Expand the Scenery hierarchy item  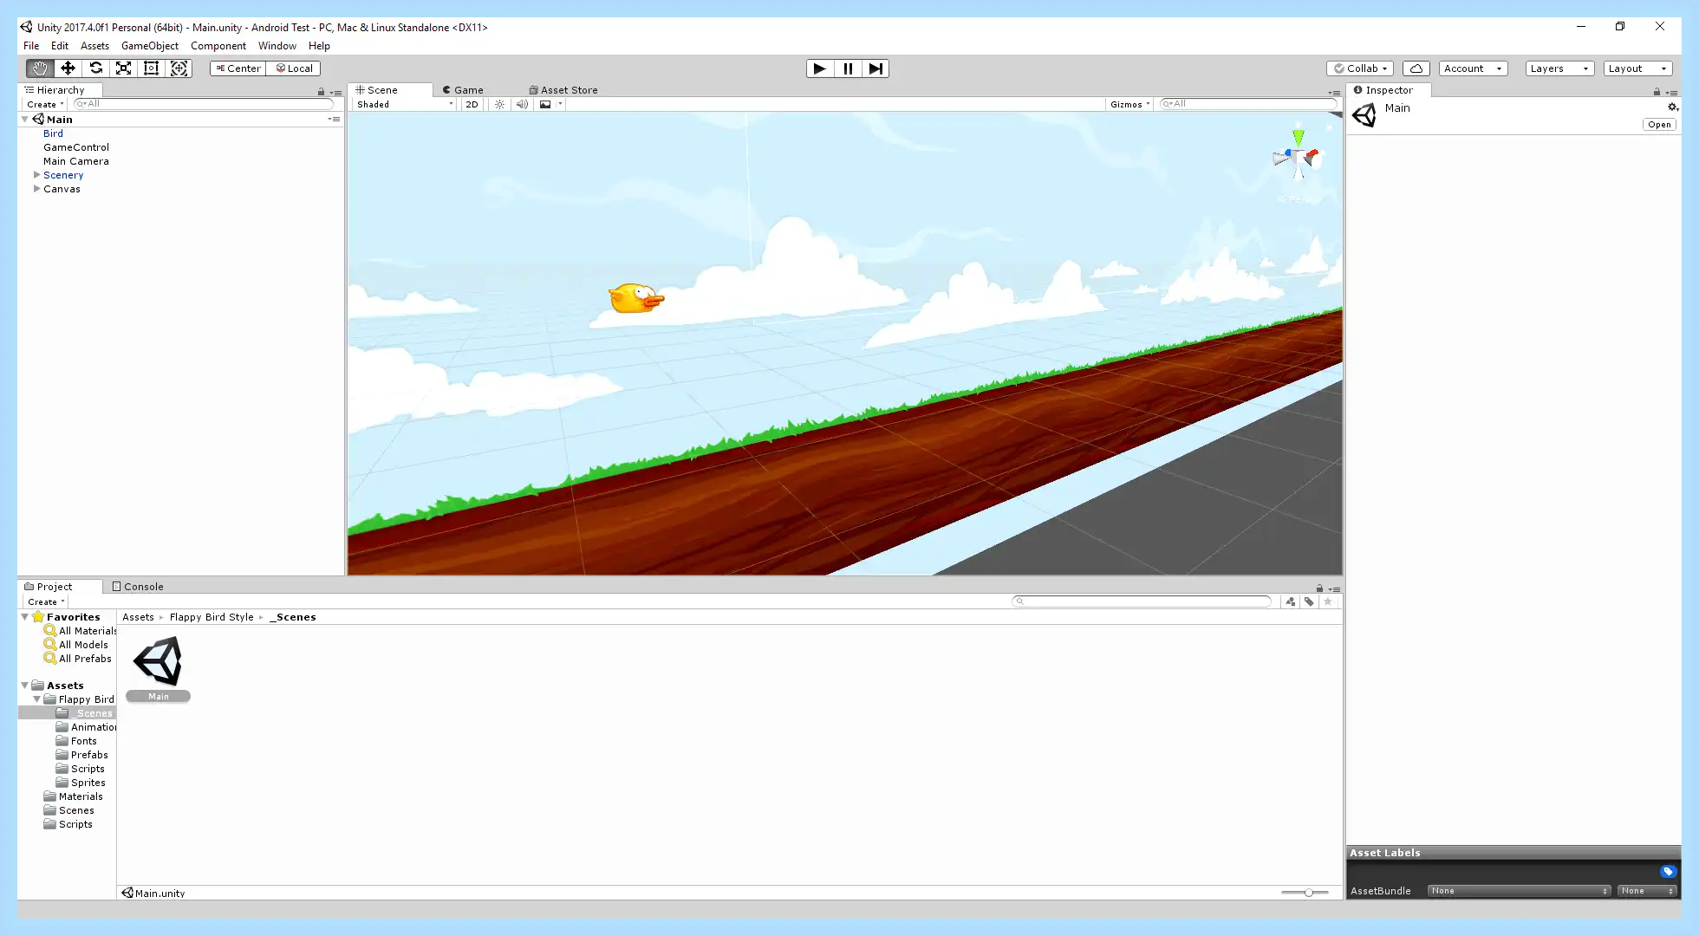click(36, 175)
